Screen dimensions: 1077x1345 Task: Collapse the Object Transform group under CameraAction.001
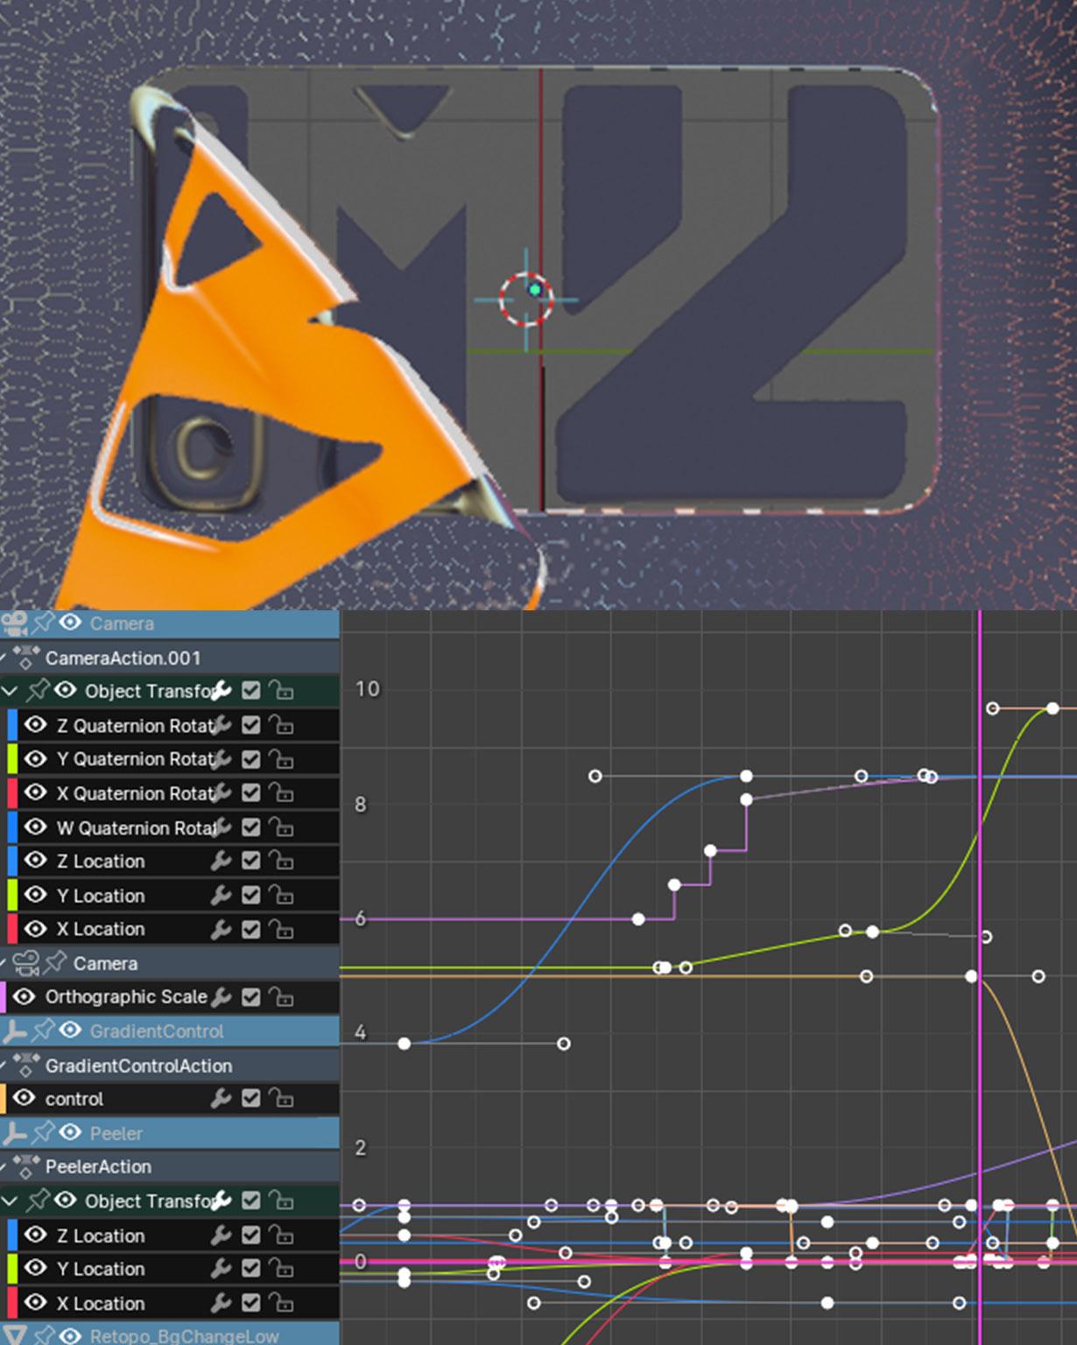click(10, 691)
